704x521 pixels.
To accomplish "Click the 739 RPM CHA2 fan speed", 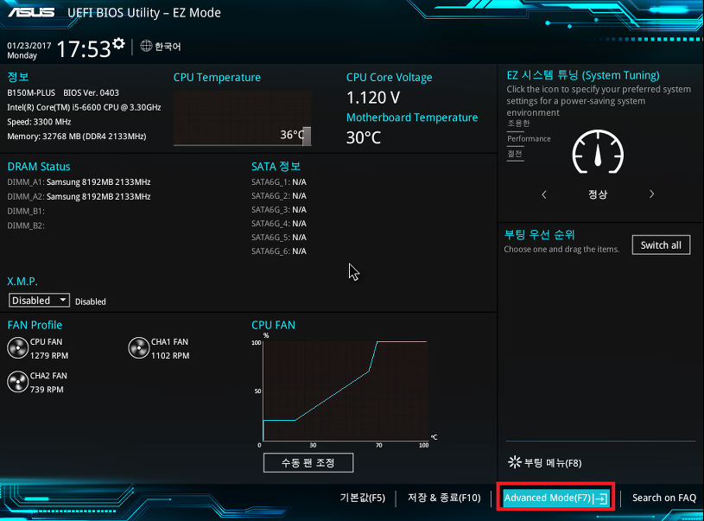I will (47, 390).
